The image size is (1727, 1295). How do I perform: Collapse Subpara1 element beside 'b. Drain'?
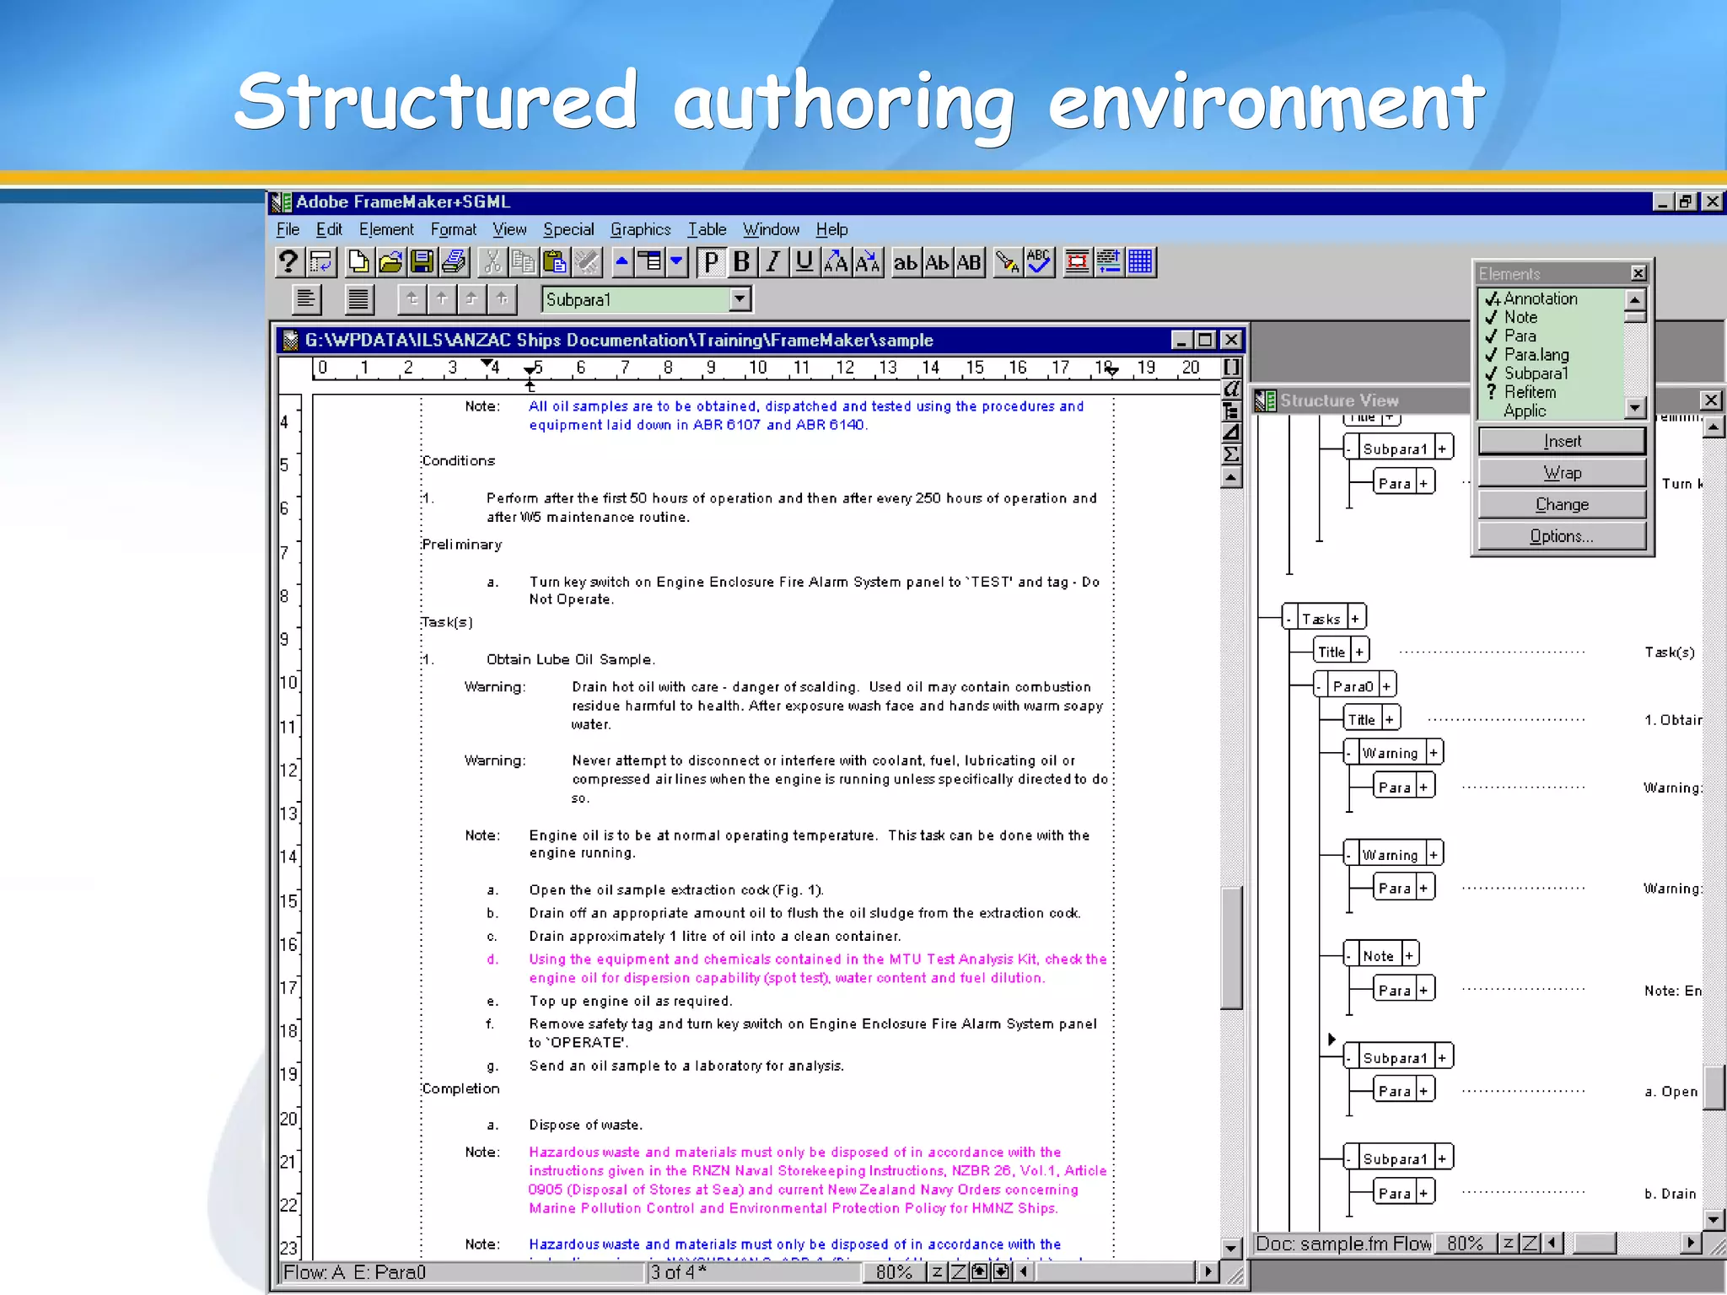pos(1350,1158)
